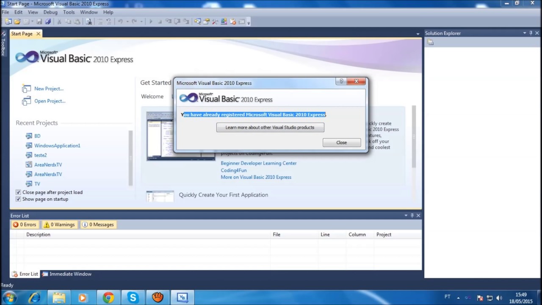Click the Step Out toolbar icon
Image resolution: width=542 pixels, height=305 pixels.
(185, 22)
